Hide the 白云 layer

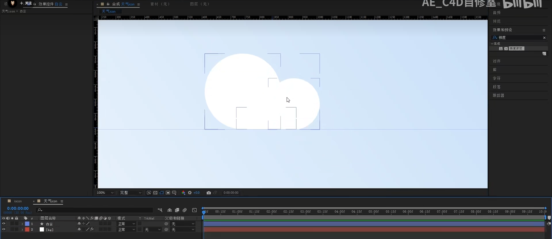[x=4, y=224]
